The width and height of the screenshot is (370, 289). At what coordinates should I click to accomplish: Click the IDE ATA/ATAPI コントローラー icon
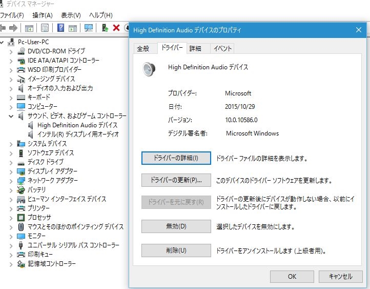pos(21,61)
